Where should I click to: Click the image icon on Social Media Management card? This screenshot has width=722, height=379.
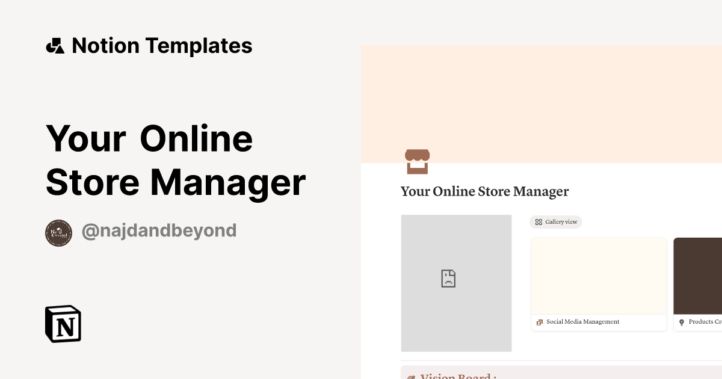coord(539,322)
